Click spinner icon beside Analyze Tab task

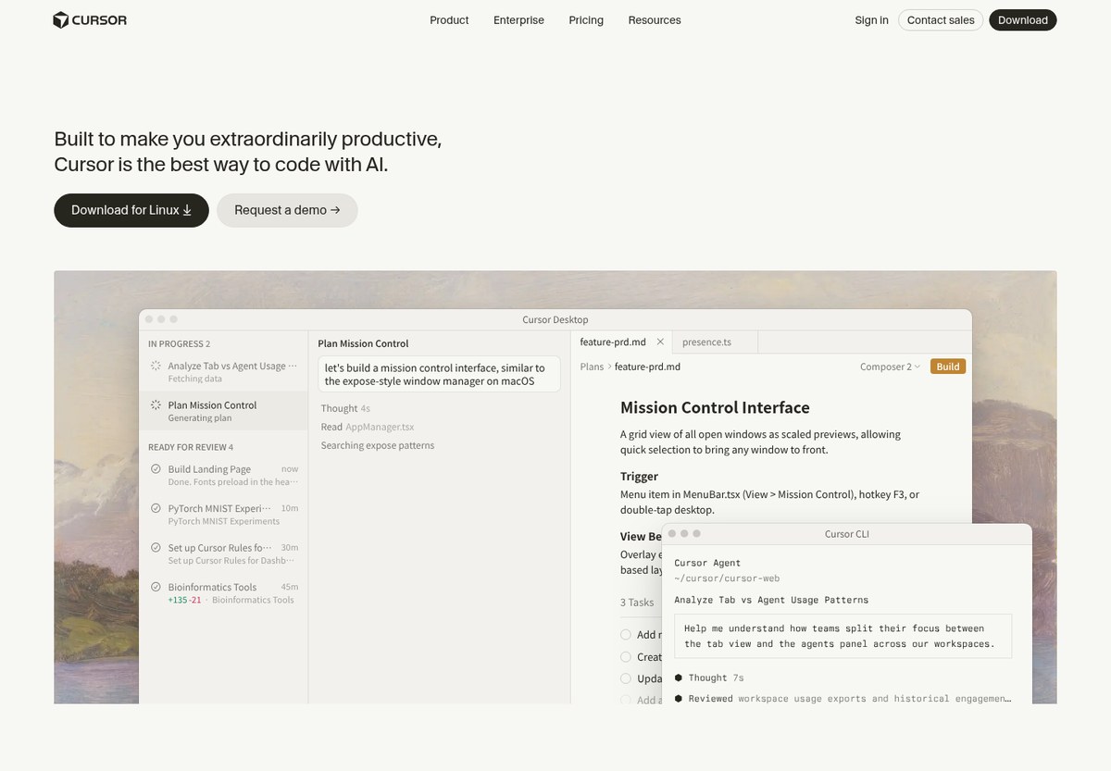(156, 367)
